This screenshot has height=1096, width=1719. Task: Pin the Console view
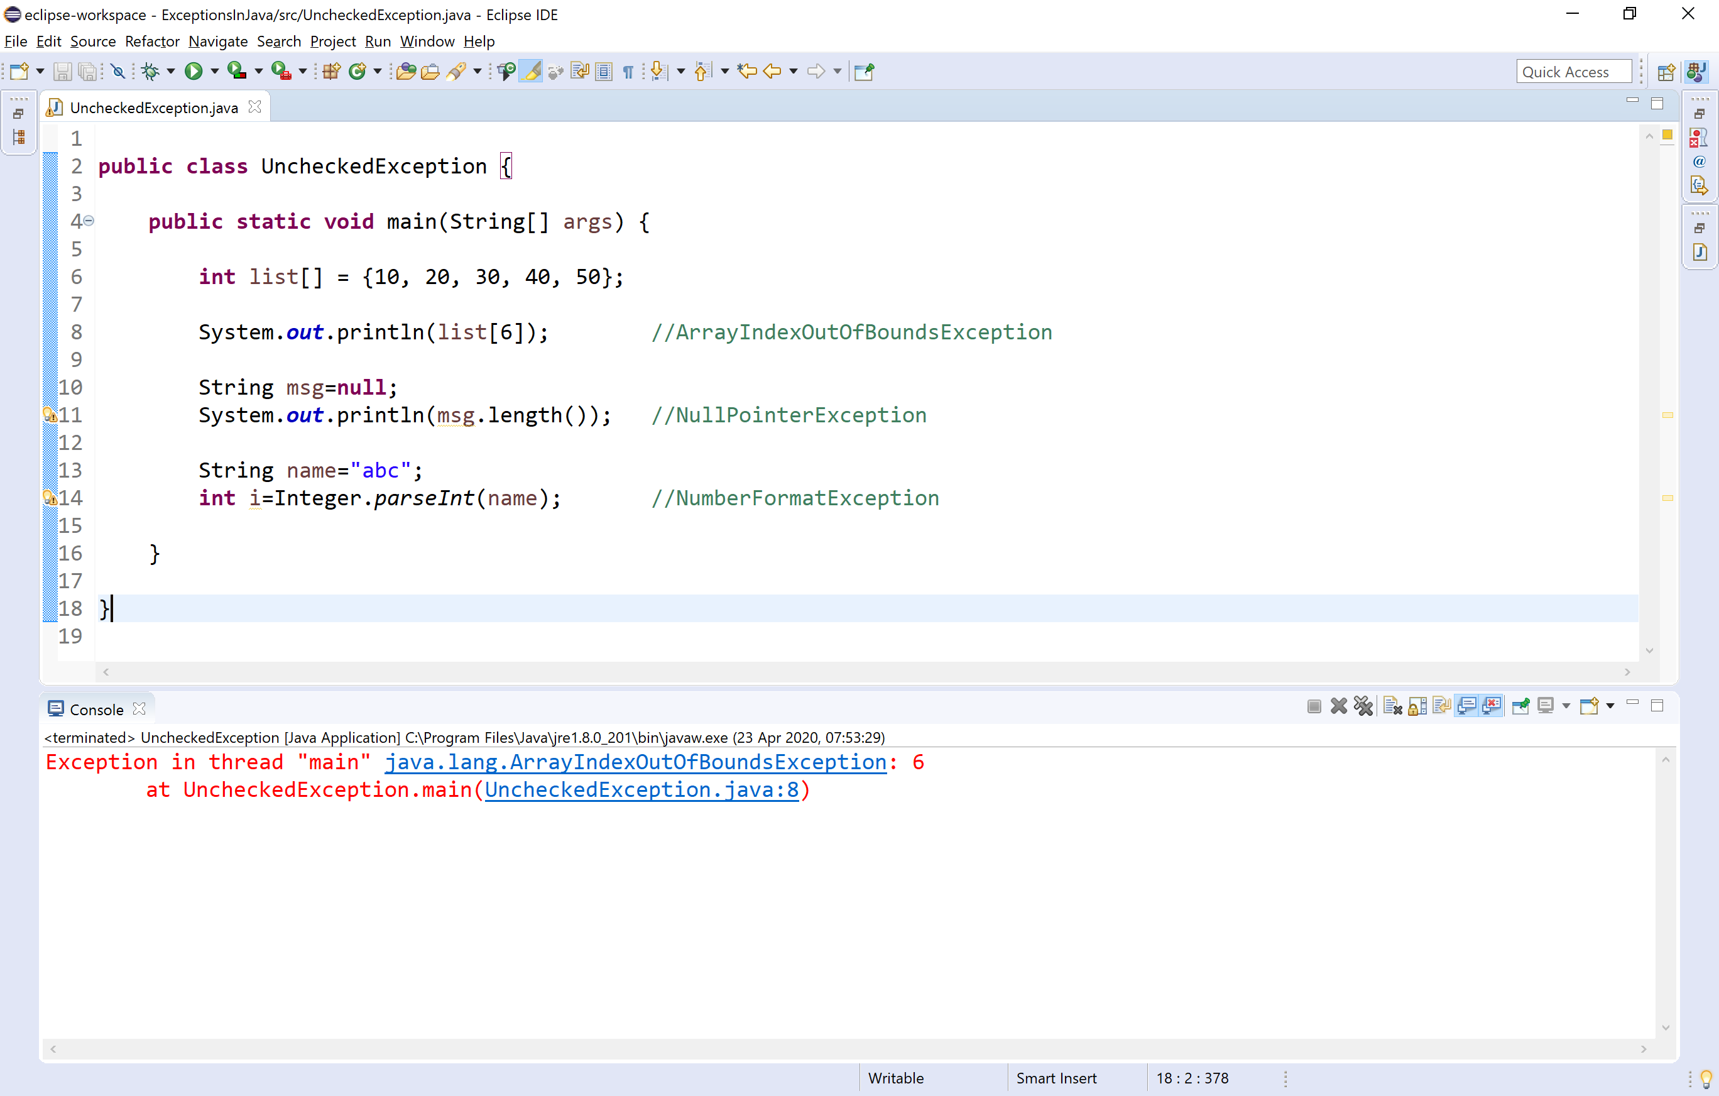1520,706
